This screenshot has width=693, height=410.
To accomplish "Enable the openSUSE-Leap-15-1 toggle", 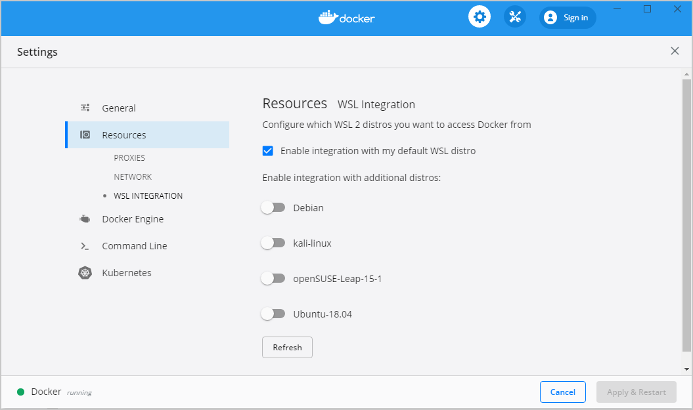I will pyautogui.click(x=273, y=277).
